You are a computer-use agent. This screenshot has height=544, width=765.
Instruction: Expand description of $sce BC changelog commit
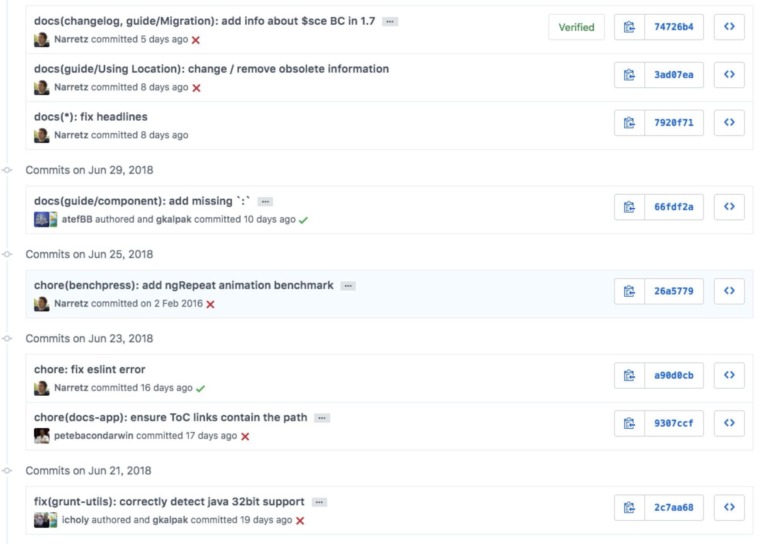tap(390, 22)
